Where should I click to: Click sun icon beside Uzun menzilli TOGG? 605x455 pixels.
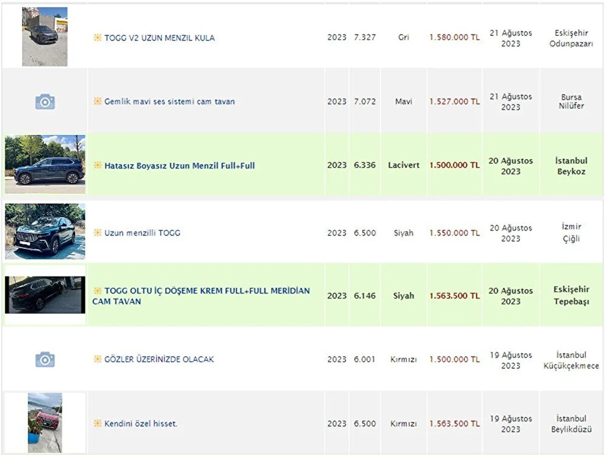tap(97, 233)
